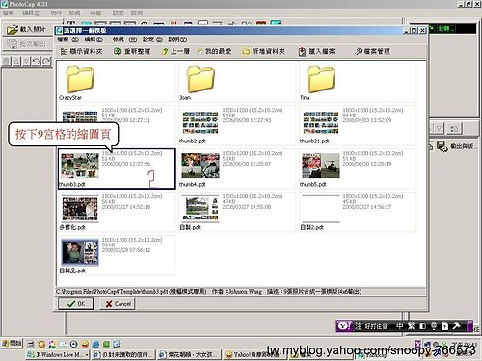Viewport: 482px width, 361px height.
Task: Select thumb4.pdt template thumbnail
Action: [x=201, y=166]
